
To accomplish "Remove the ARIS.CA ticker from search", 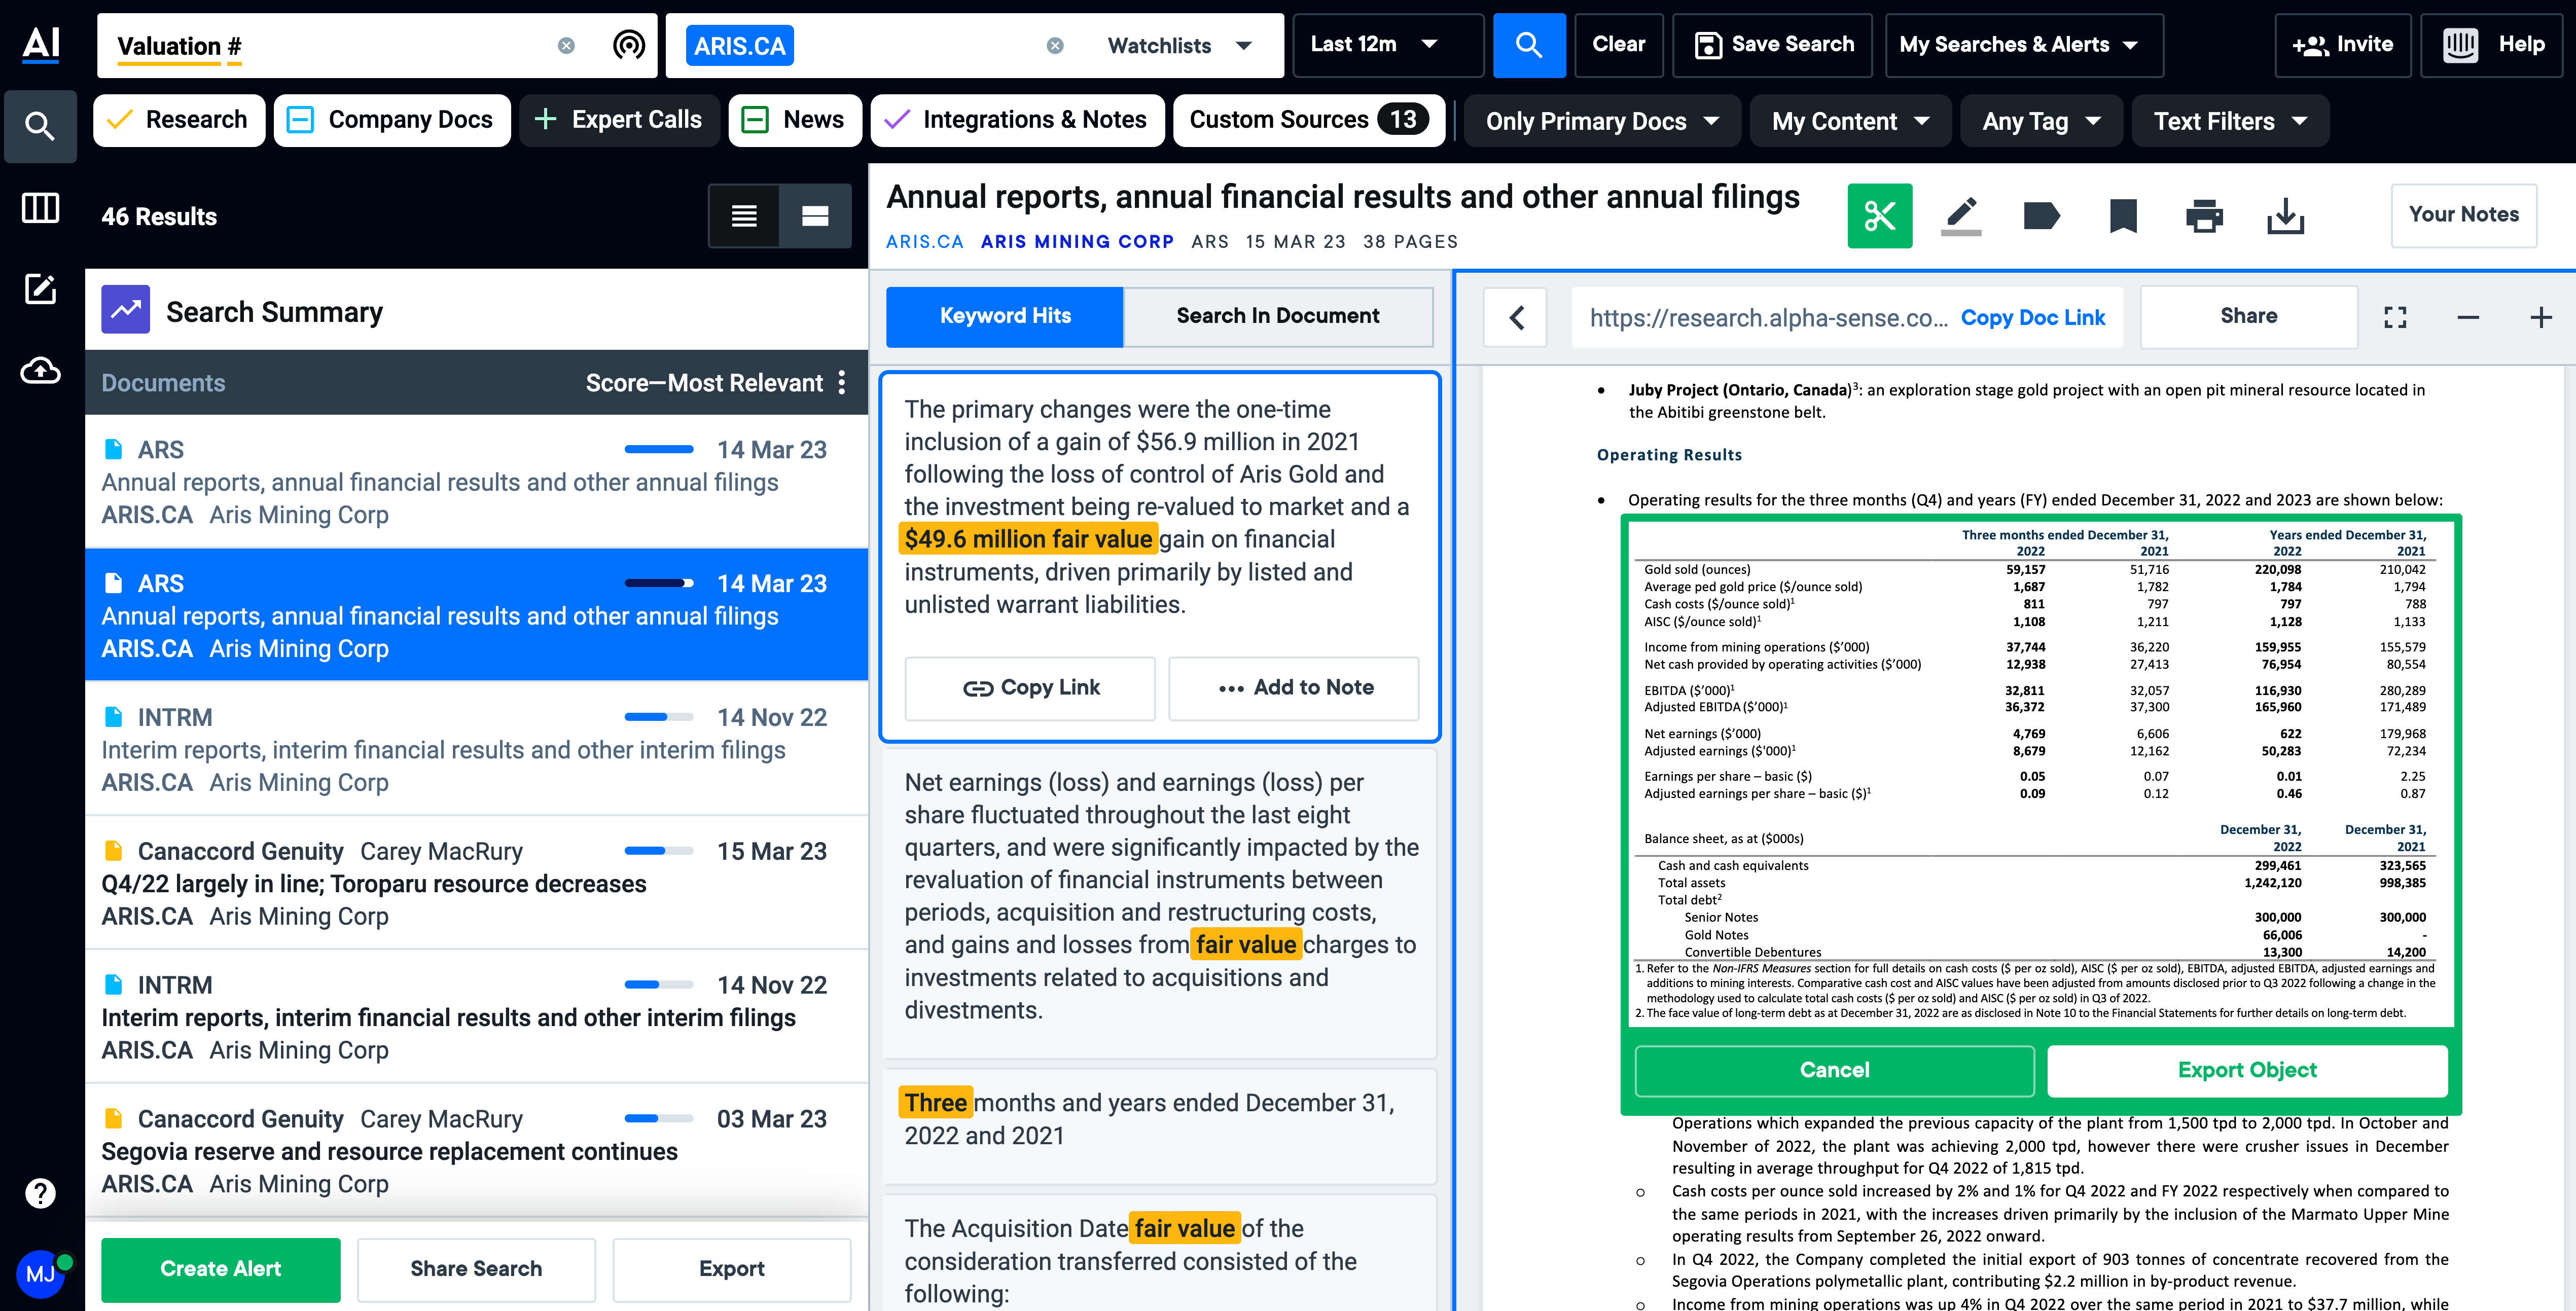I will click(x=1055, y=46).
